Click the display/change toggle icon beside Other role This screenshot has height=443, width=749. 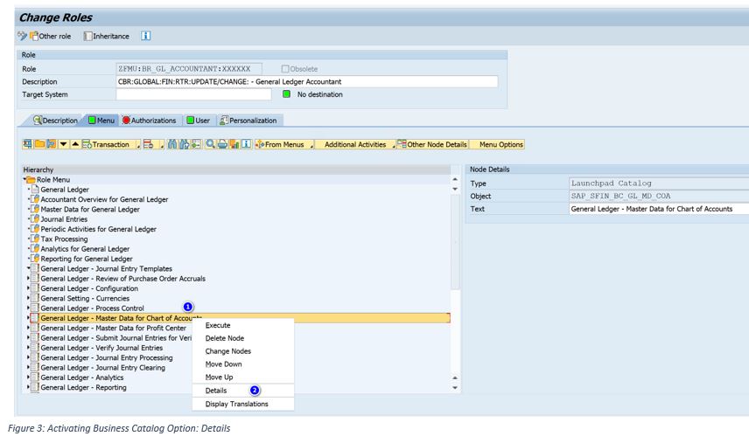pyautogui.click(x=22, y=36)
